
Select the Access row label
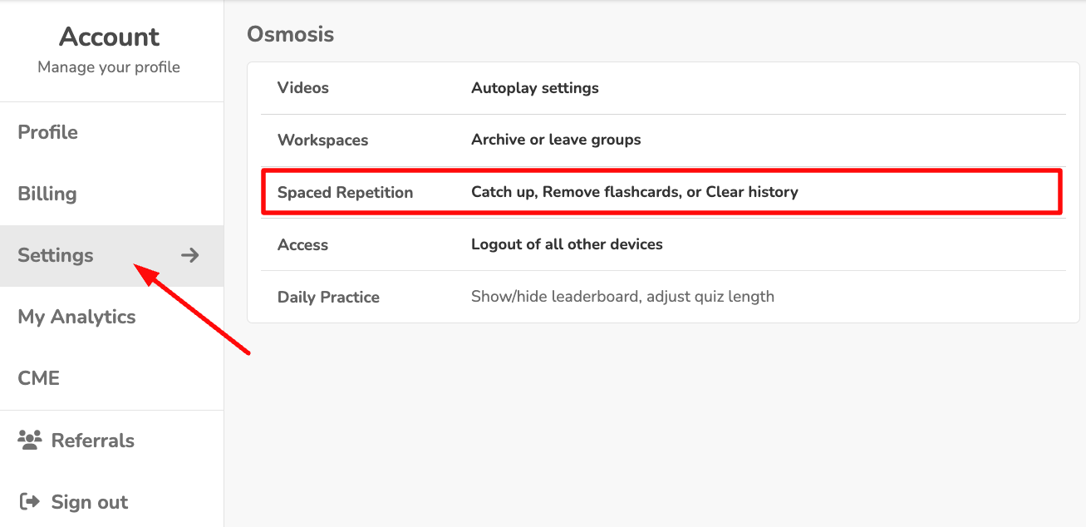tap(302, 244)
